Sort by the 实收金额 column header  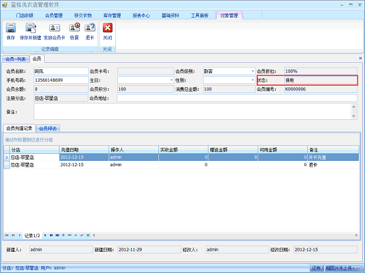tap(184, 150)
